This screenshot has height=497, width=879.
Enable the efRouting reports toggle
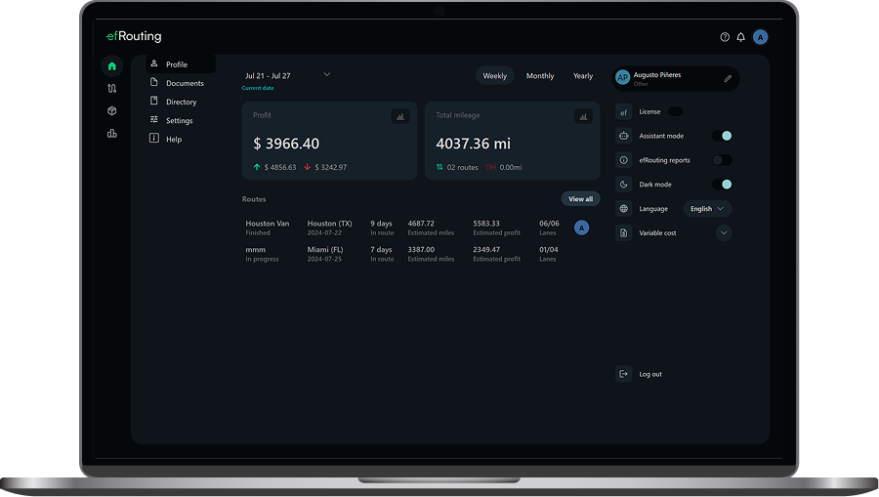click(722, 160)
